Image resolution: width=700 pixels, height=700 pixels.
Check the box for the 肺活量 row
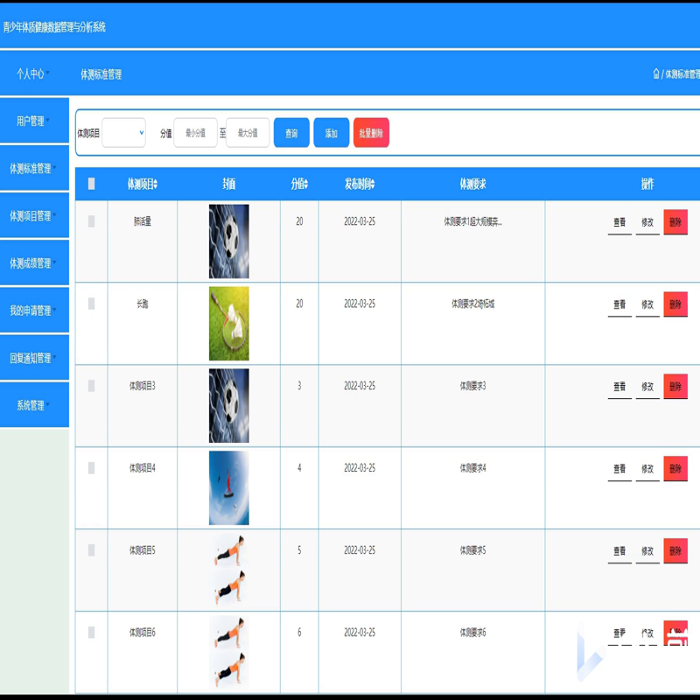[x=92, y=221]
